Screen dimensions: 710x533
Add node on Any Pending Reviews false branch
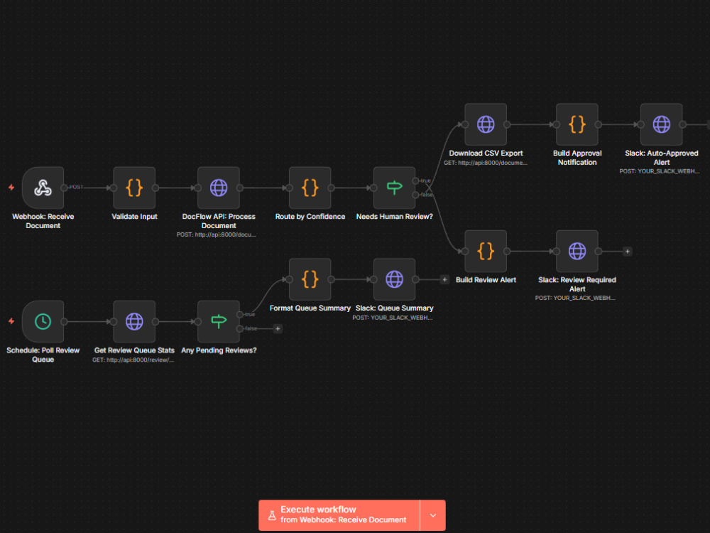(278, 328)
